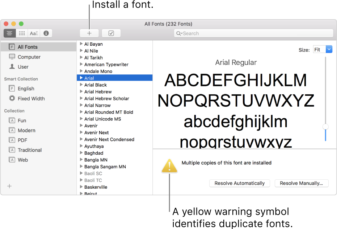Open the Traditional collection
Viewport: 337px width, 229px height.
30,150
